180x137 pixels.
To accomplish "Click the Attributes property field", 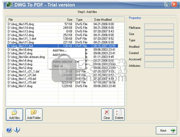I will [x=159, y=65].
